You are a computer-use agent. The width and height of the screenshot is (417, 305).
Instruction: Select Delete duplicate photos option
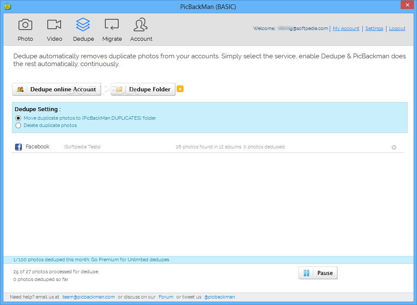[x=18, y=126]
